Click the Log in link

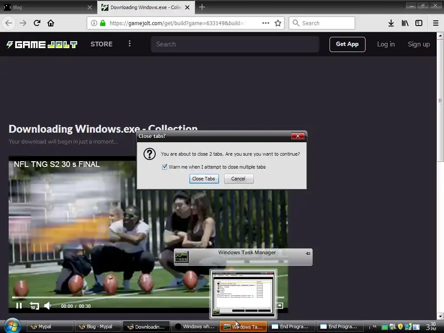(x=385, y=44)
